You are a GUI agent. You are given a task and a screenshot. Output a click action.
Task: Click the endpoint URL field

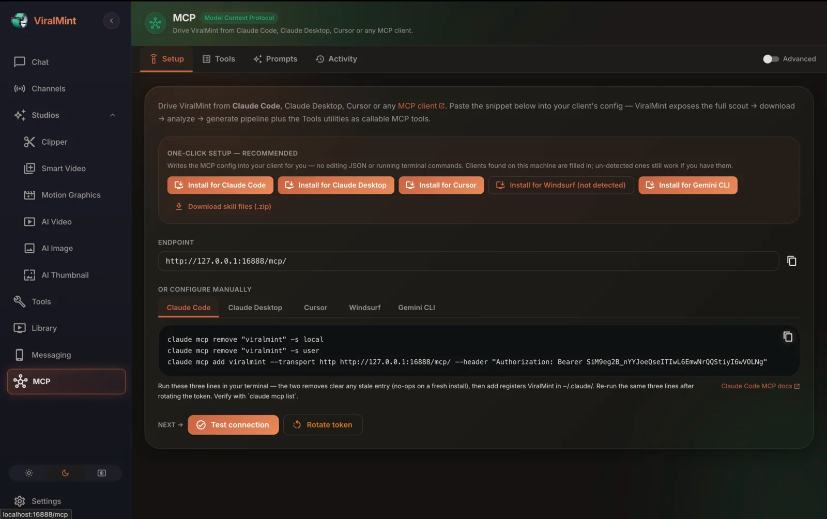pyautogui.click(x=468, y=261)
